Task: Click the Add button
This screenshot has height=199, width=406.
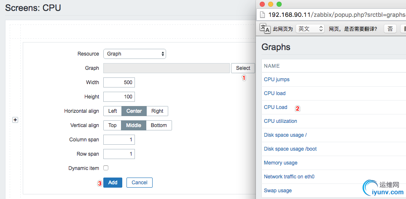Action: [113, 183]
